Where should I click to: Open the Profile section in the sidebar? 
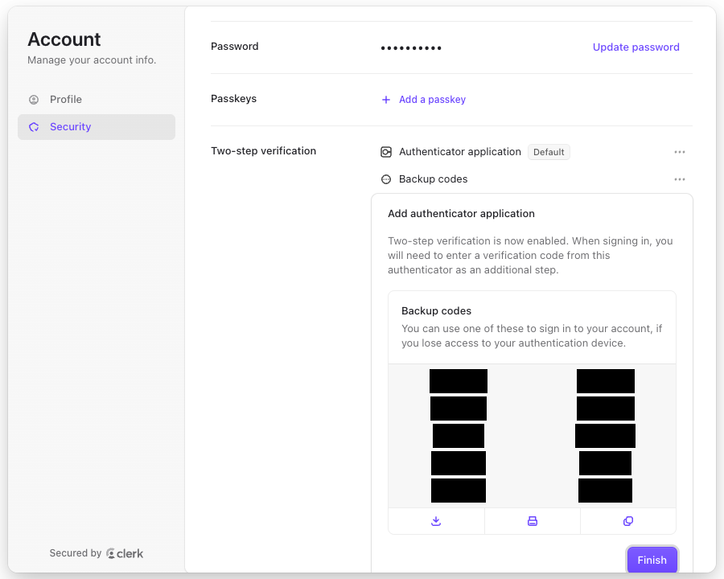(x=96, y=99)
